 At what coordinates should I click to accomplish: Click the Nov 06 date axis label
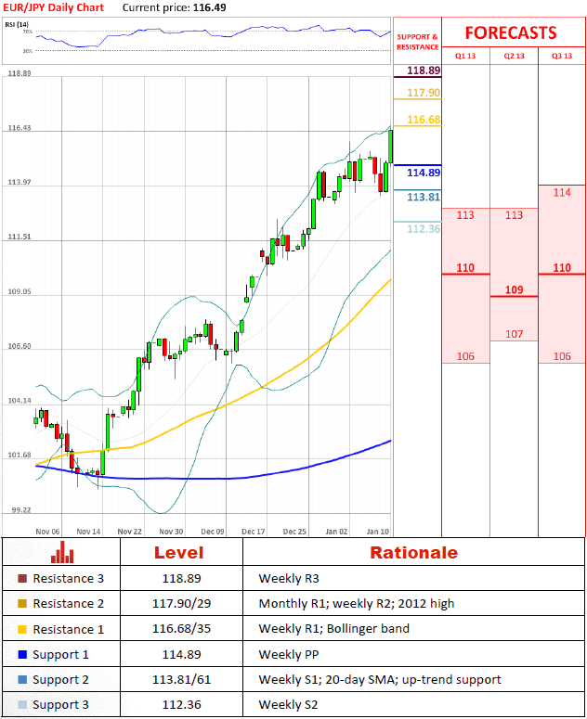[x=47, y=532]
